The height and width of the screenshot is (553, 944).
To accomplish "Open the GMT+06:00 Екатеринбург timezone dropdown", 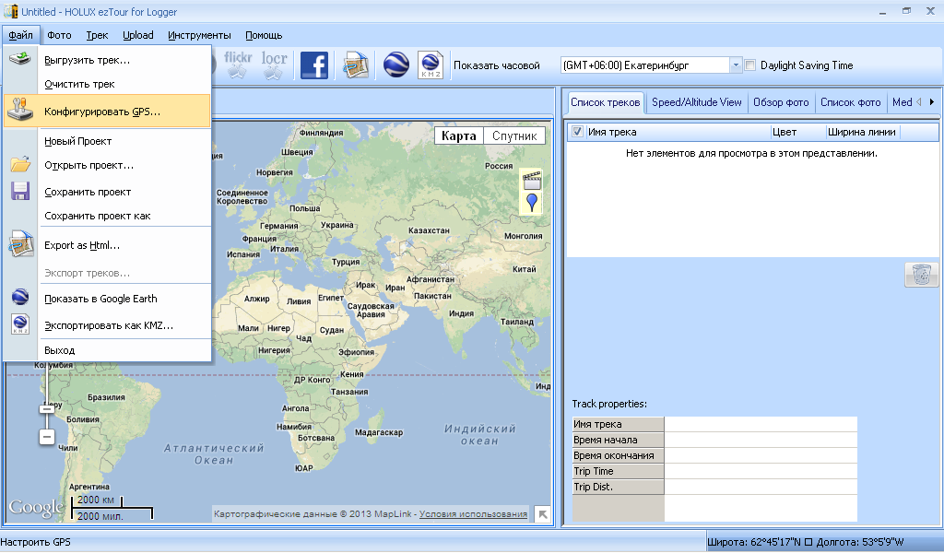I will click(x=735, y=65).
